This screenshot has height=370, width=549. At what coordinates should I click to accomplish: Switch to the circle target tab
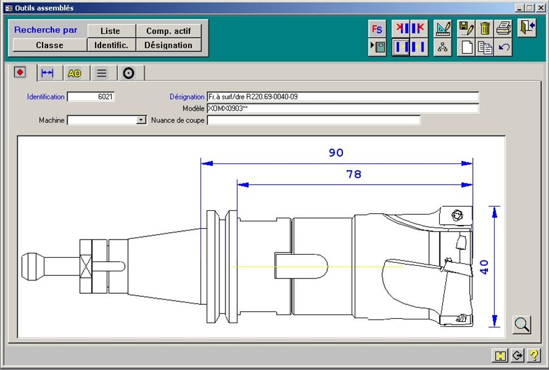point(128,73)
